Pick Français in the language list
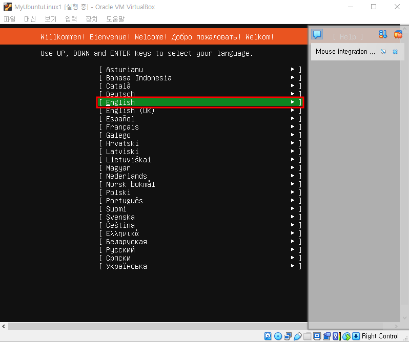The width and height of the screenshot is (409, 342). coord(200,127)
